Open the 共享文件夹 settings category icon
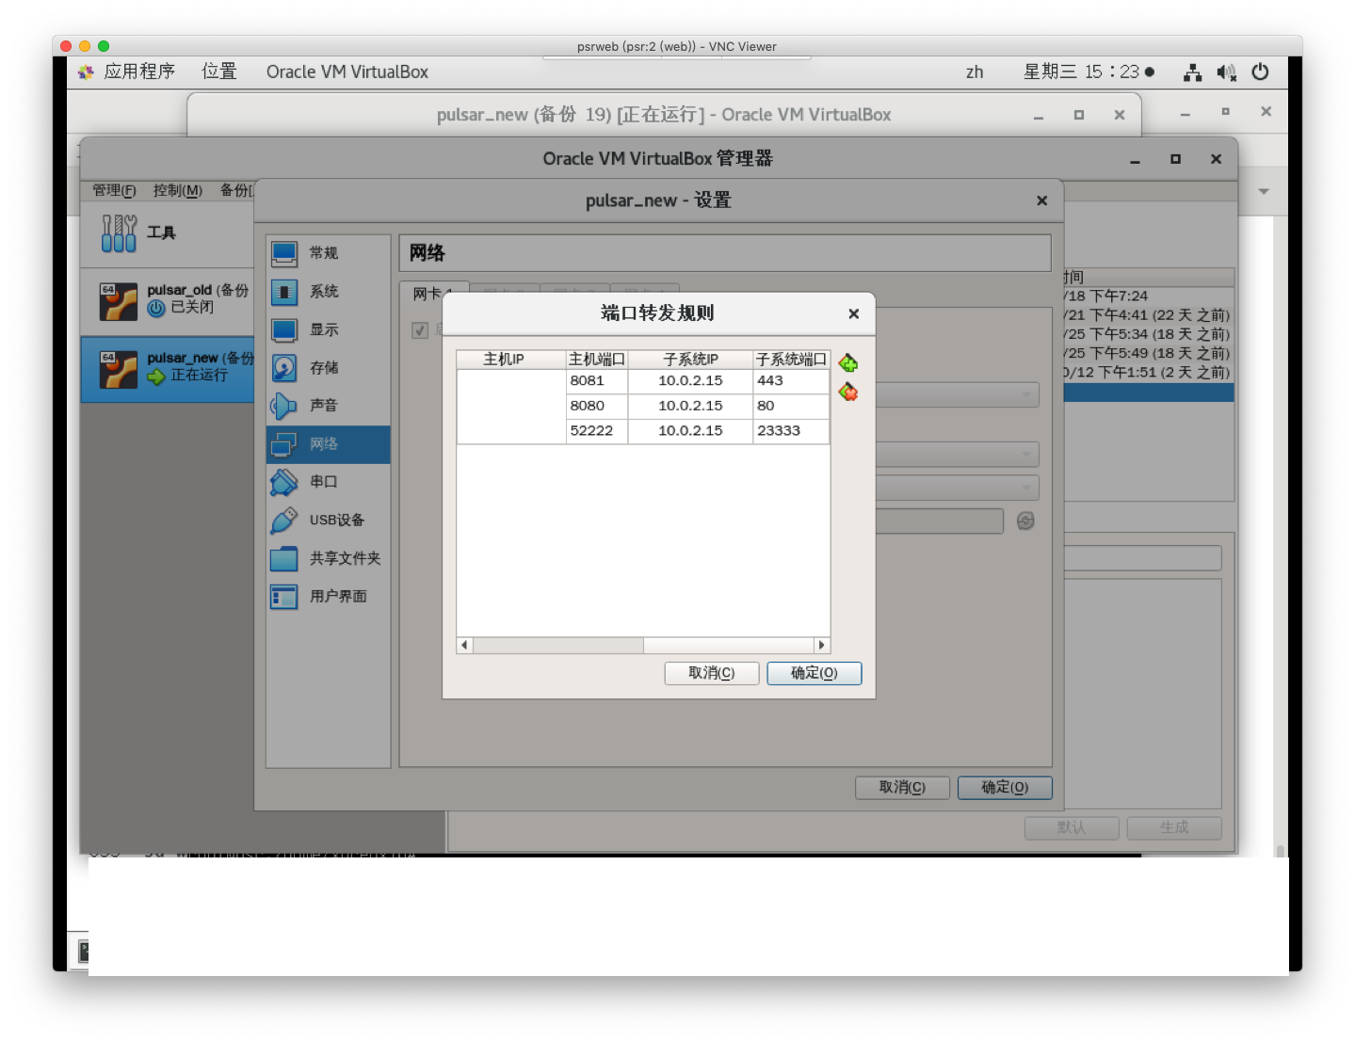Image resolution: width=1355 pixels, height=1041 pixels. point(284,558)
